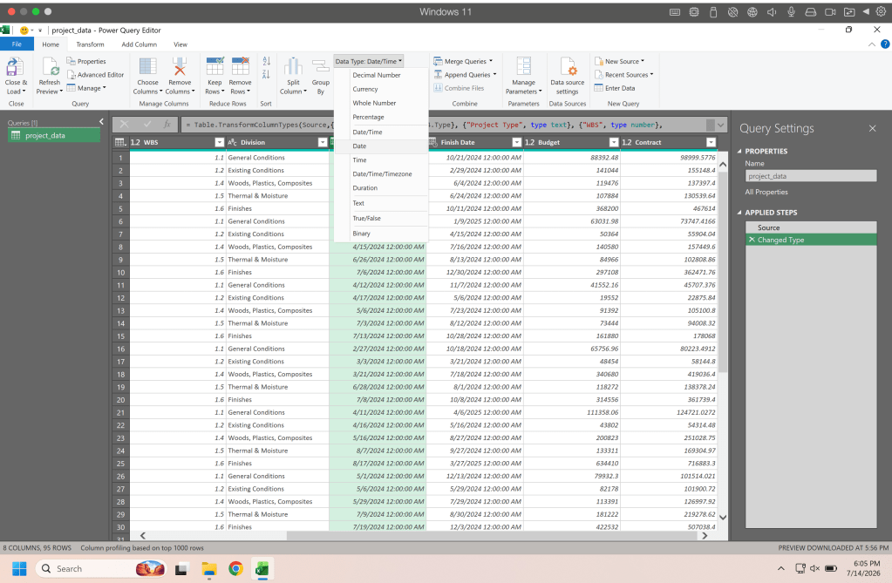892x583 pixels.
Task: Click the Remove Rows icon
Action: [240, 66]
